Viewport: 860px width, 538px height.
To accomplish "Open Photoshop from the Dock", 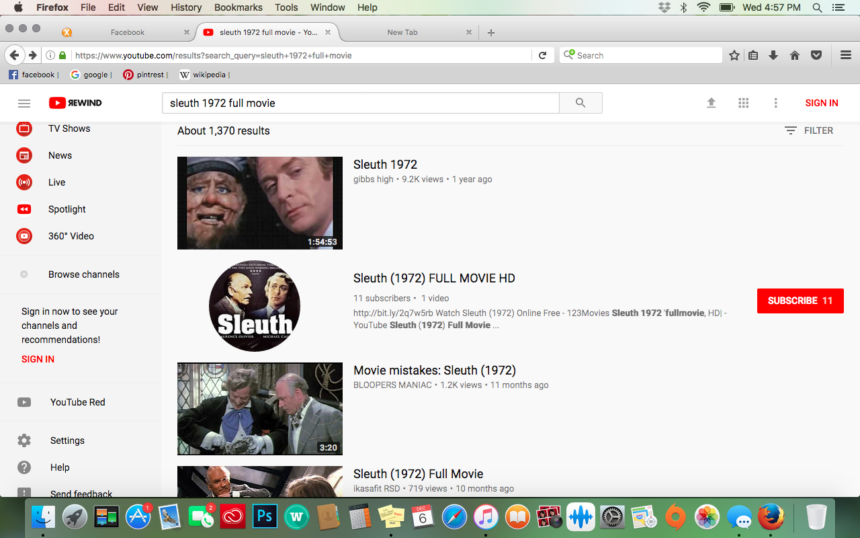I will pyautogui.click(x=265, y=516).
